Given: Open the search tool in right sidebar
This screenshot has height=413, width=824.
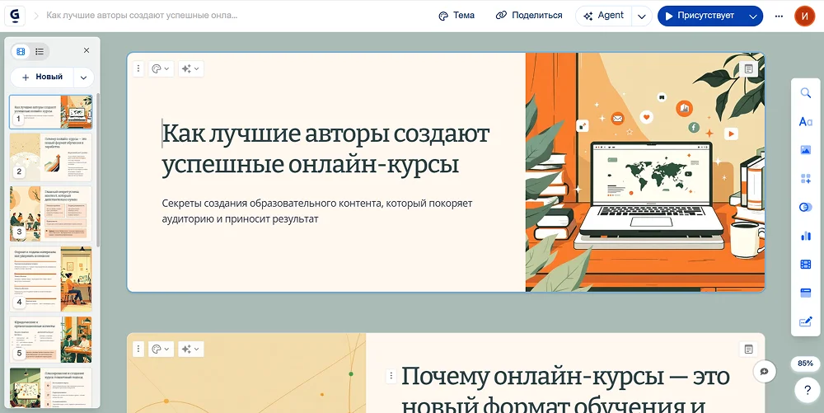Looking at the screenshot, I should click(x=806, y=93).
